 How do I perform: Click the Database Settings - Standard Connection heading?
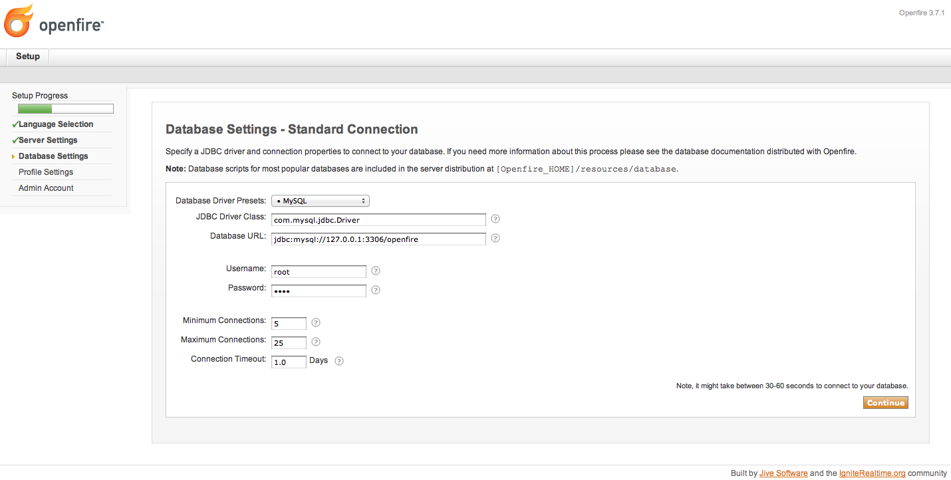292,130
